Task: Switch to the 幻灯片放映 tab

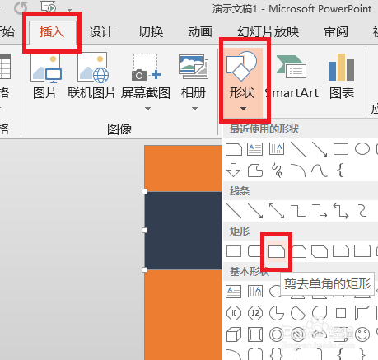Action: [268, 32]
